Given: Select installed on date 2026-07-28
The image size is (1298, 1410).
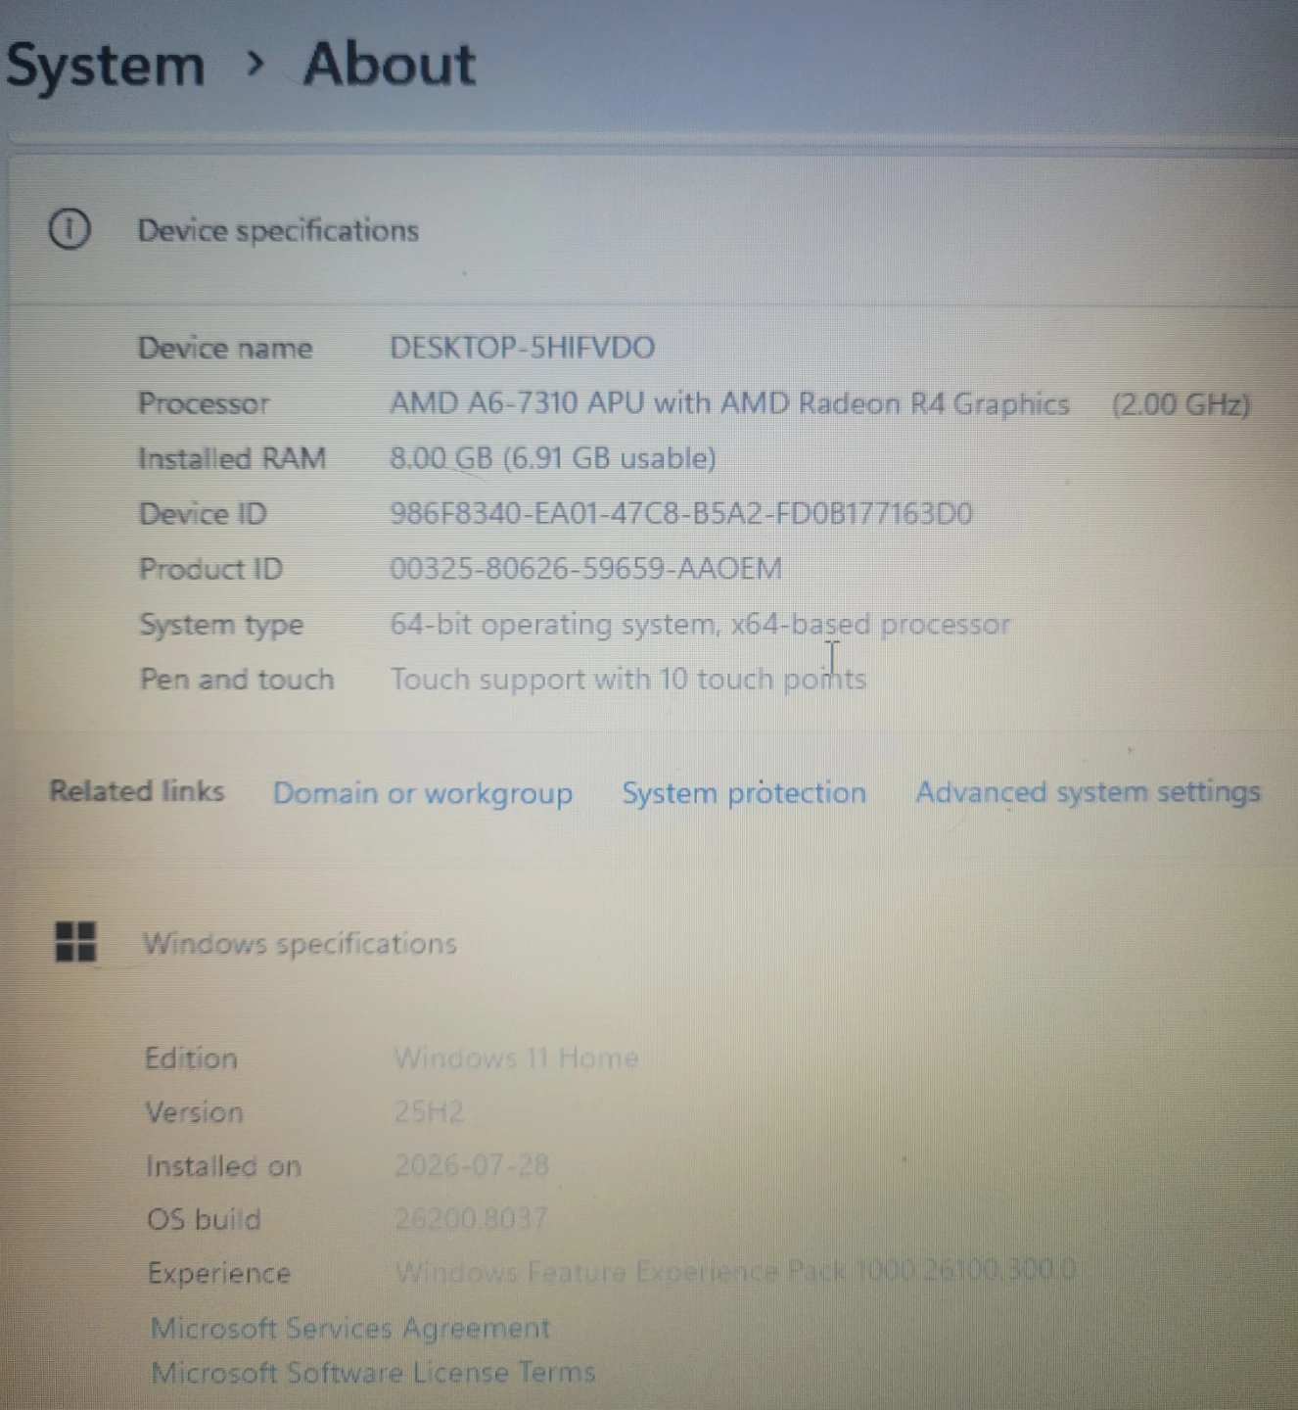Looking at the screenshot, I should pos(472,1164).
